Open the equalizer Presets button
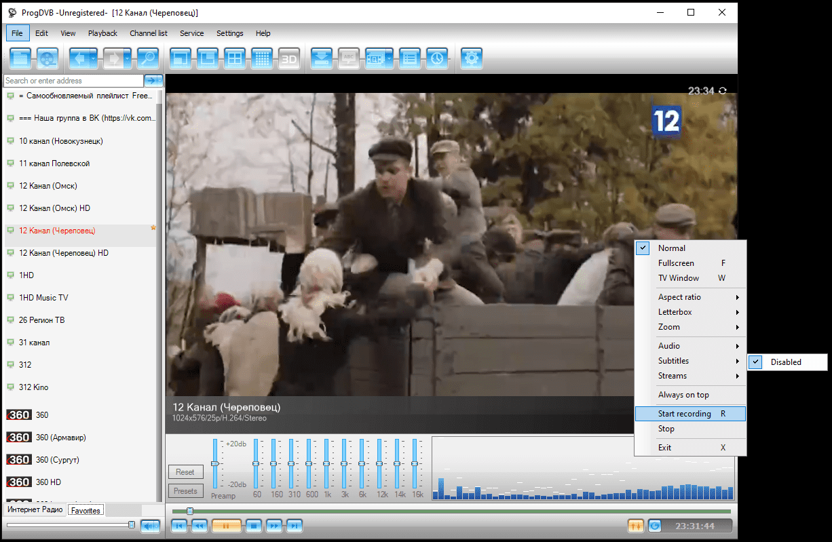Image resolution: width=832 pixels, height=542 pixels. point(185,491)
